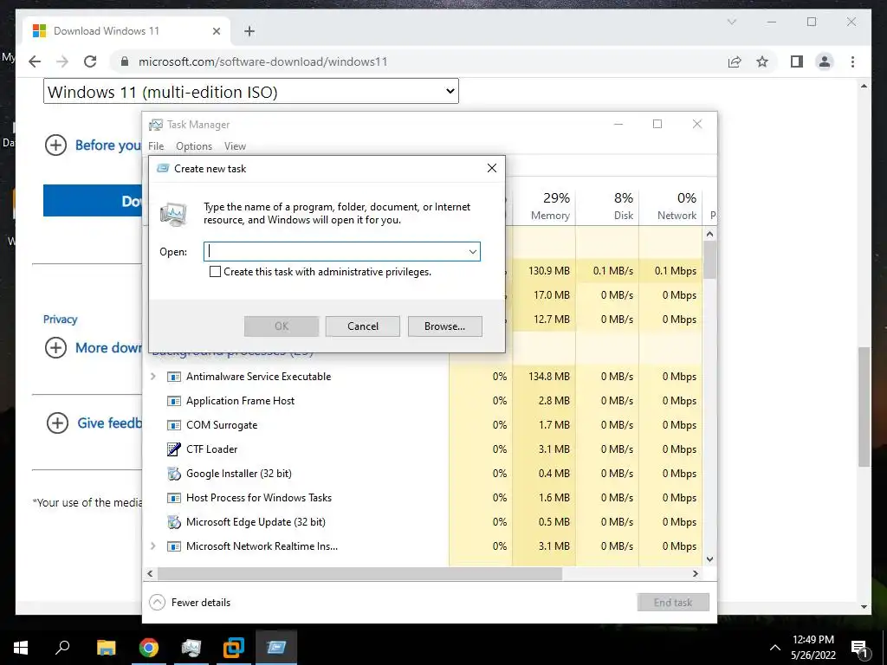Open the notification center icon
The width and height of the screenshot is (887, 665).
pos(860,648)
